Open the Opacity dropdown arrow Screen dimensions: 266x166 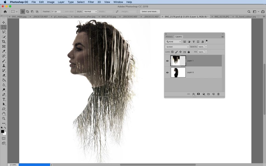pyautogui.click(x=206, y=47)
